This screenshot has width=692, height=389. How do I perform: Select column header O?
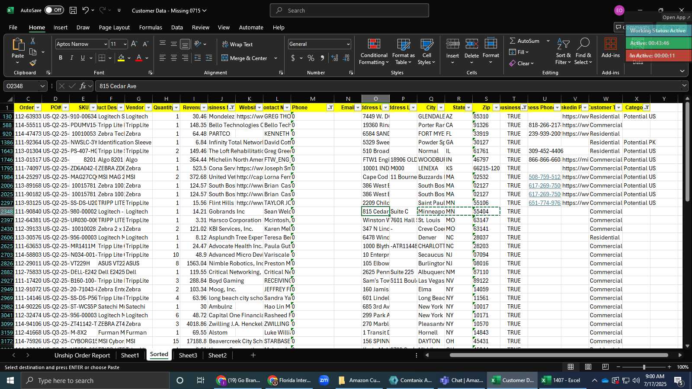point(375,99)
